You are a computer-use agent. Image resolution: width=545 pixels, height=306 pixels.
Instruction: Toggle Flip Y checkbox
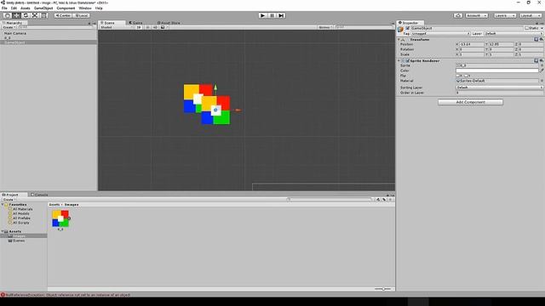tap(466, 76)
